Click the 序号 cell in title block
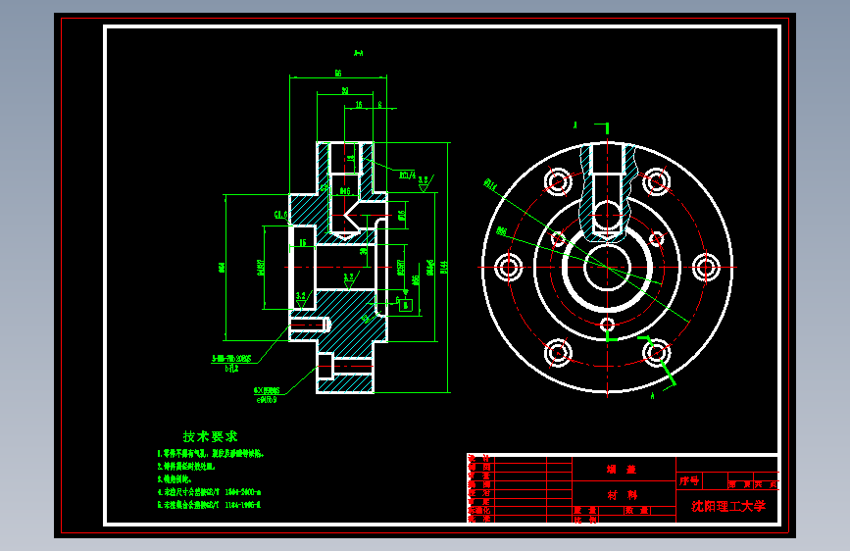 tap(689, 480)
